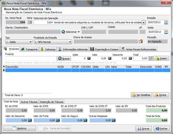Screen dimensions: 173x134
Task: Click the NCM column header
Action: pos(61,67)
